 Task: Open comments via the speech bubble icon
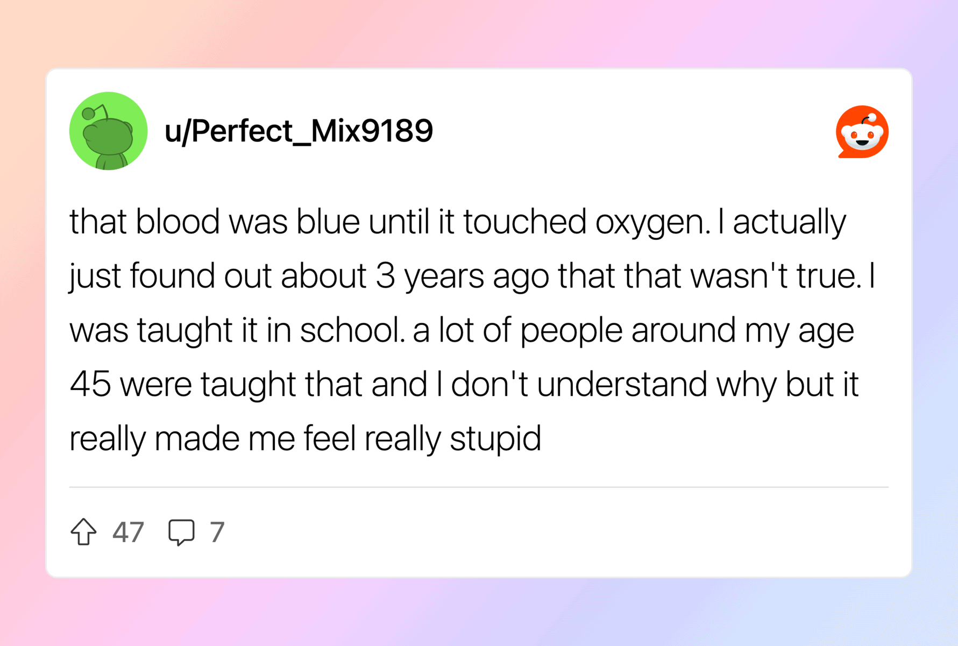point(181,532)
